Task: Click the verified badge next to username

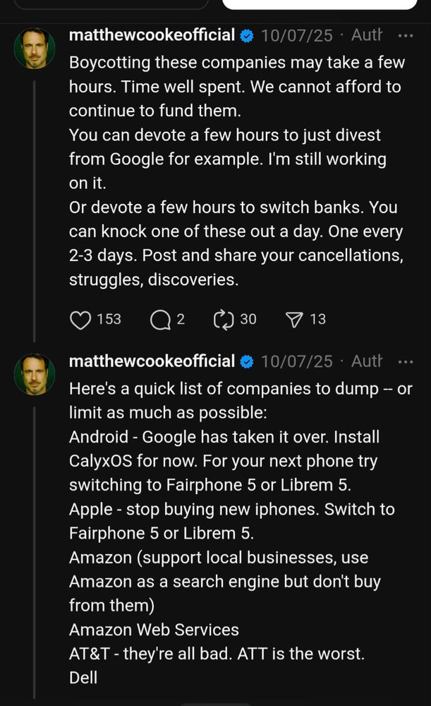Action: (x=246, y=35)
